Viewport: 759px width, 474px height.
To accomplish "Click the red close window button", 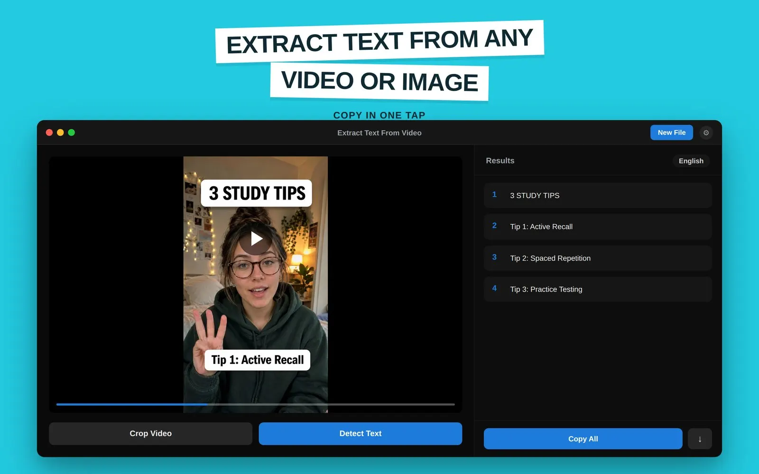I will (x=49, y=133).
